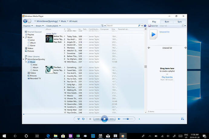Click the Next track button

pyautogui.click(x=111, y=119)
